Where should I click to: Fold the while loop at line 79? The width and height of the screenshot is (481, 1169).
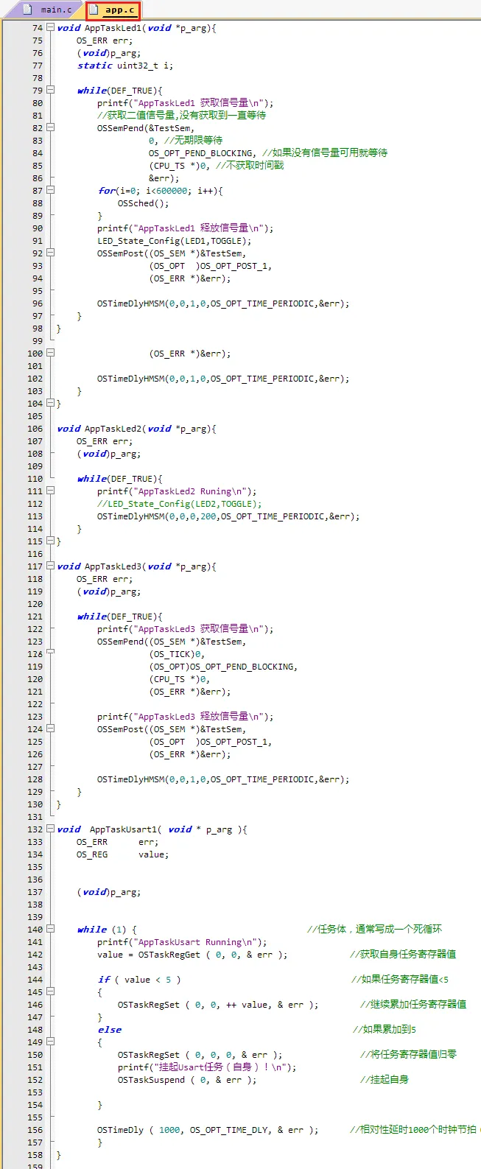[x=50, y=91]
